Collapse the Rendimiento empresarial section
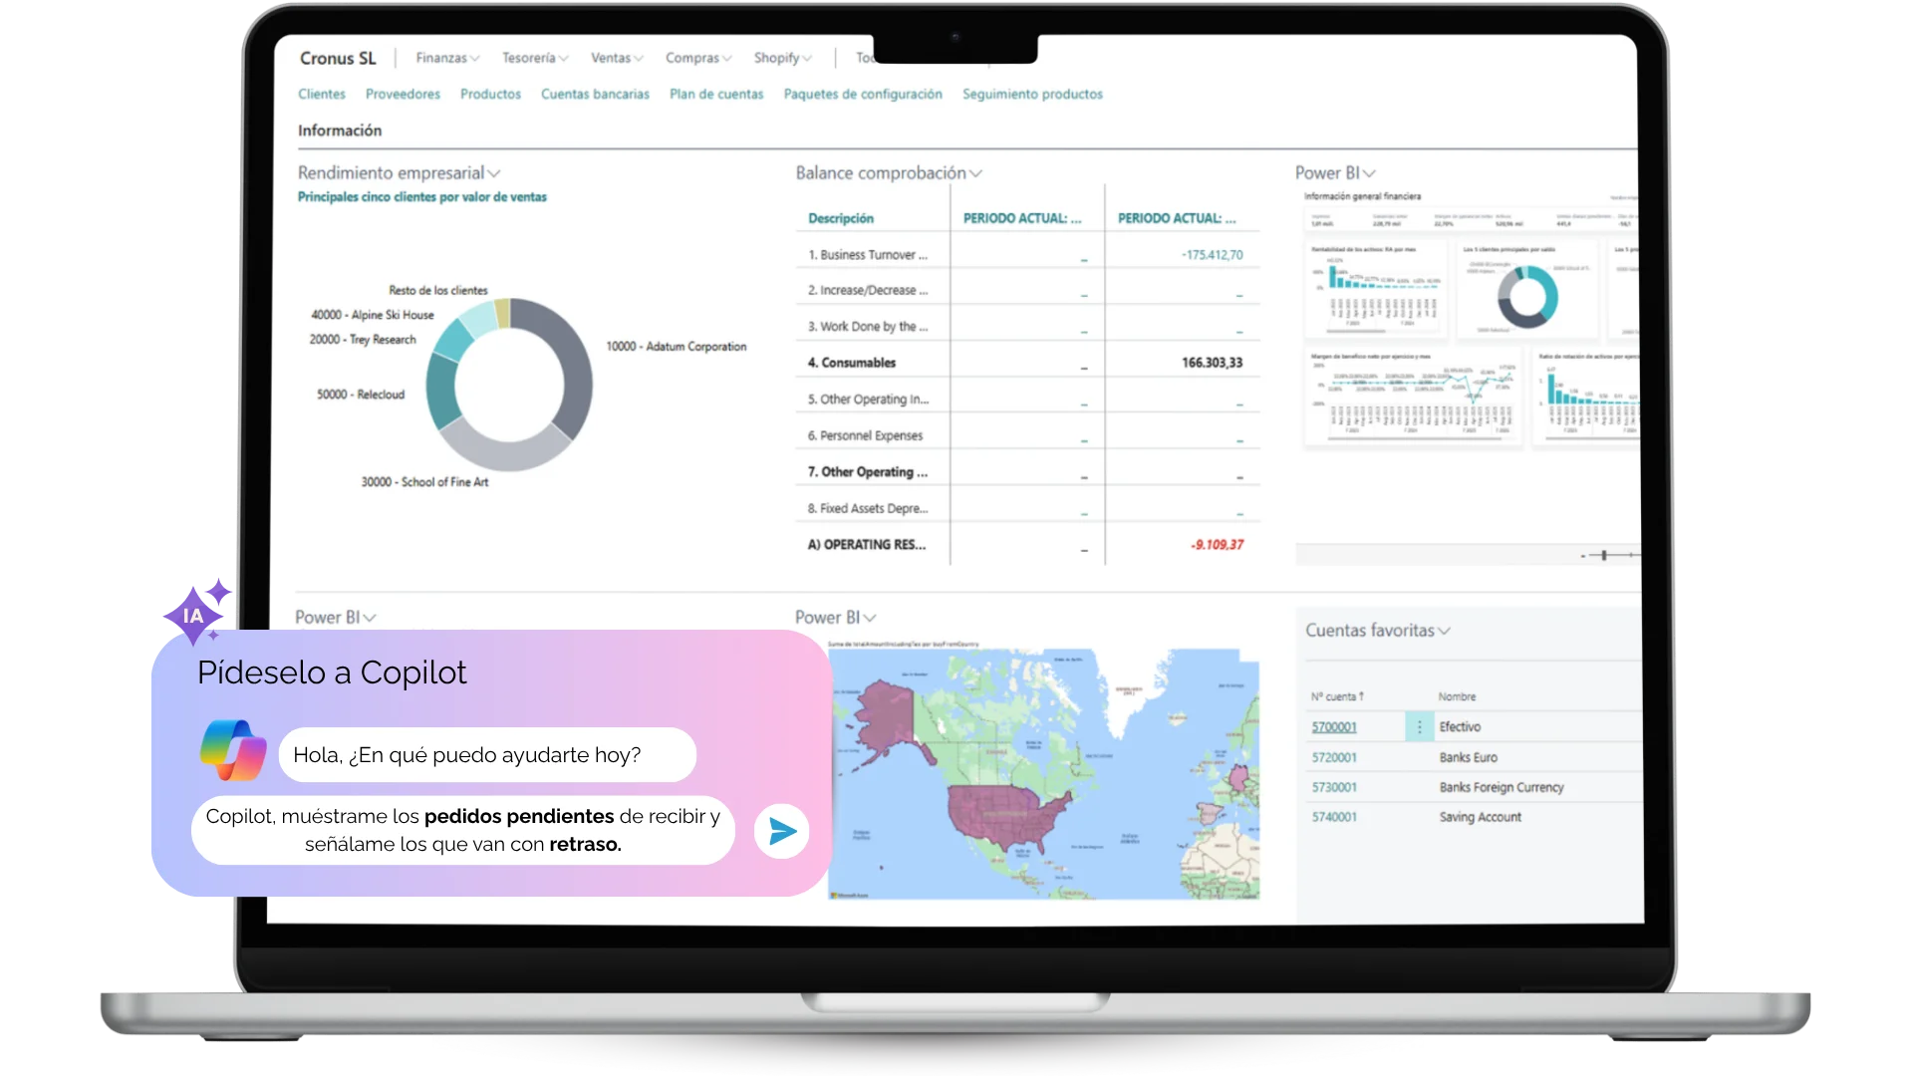The width and height of the screenshot is (1913, 1076). 495,171
